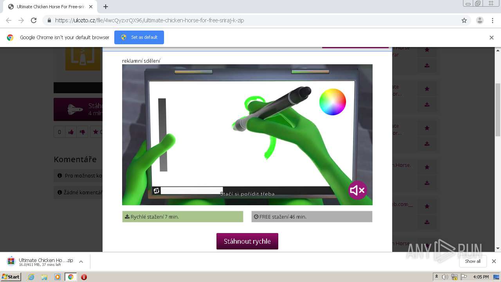
Task: Open Windows Explorer folder in taskbar
Action: coord(44,277)
